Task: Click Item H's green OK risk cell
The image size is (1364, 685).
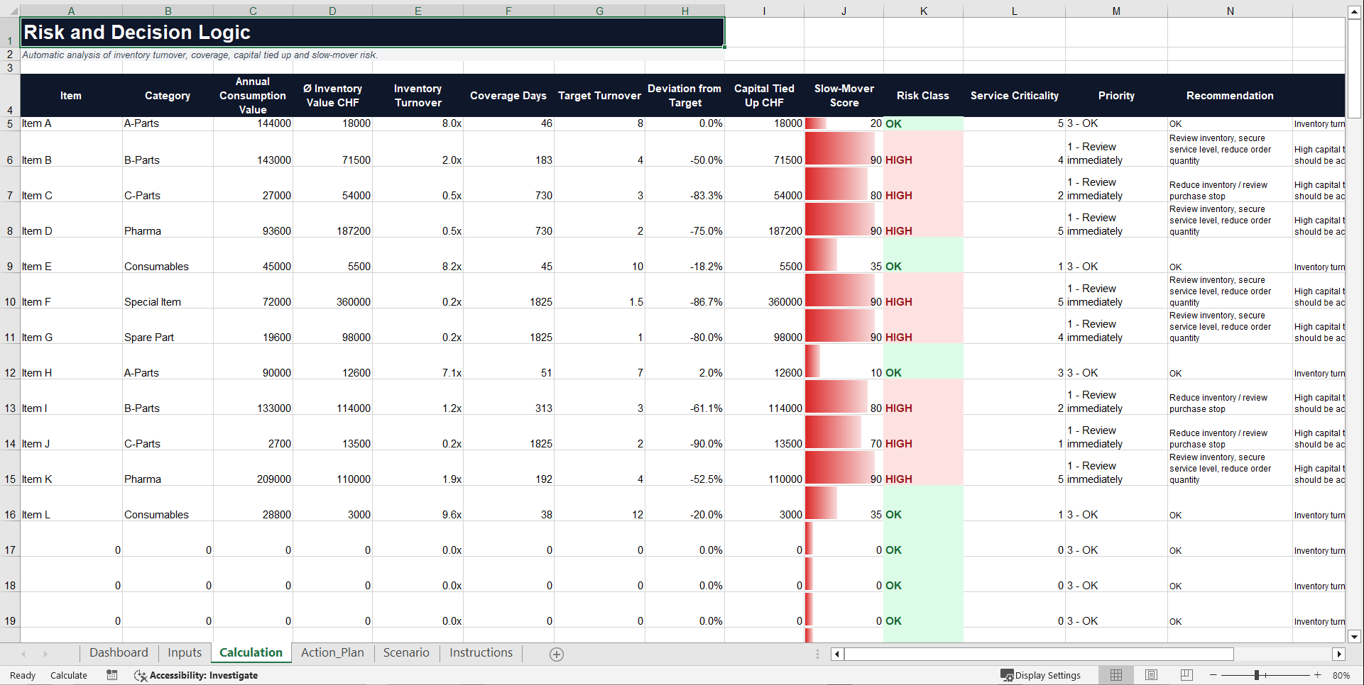Action: click(x=923, y=362)
